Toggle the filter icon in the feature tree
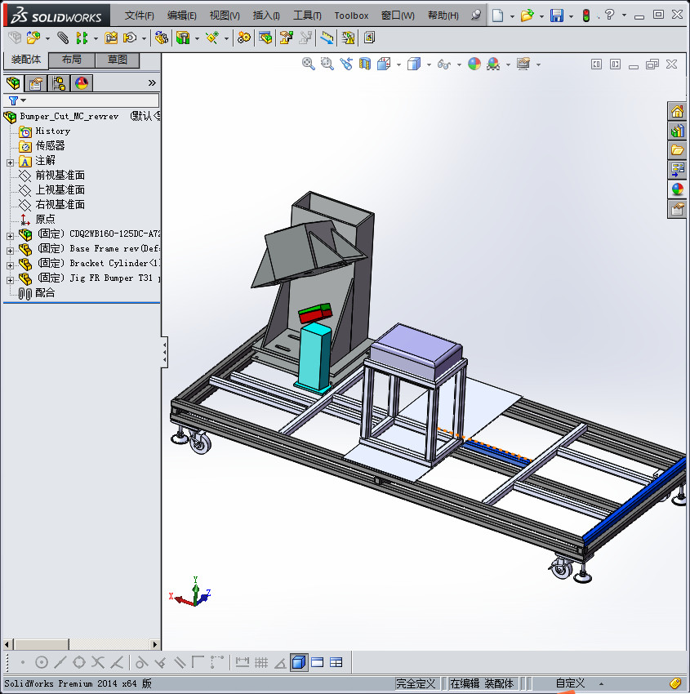The image size is (690, 694). click(13, 100)
